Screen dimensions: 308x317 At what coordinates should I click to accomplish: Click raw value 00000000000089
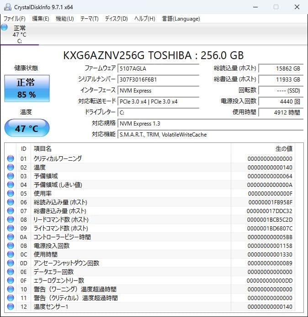click(x=270, y=263)
